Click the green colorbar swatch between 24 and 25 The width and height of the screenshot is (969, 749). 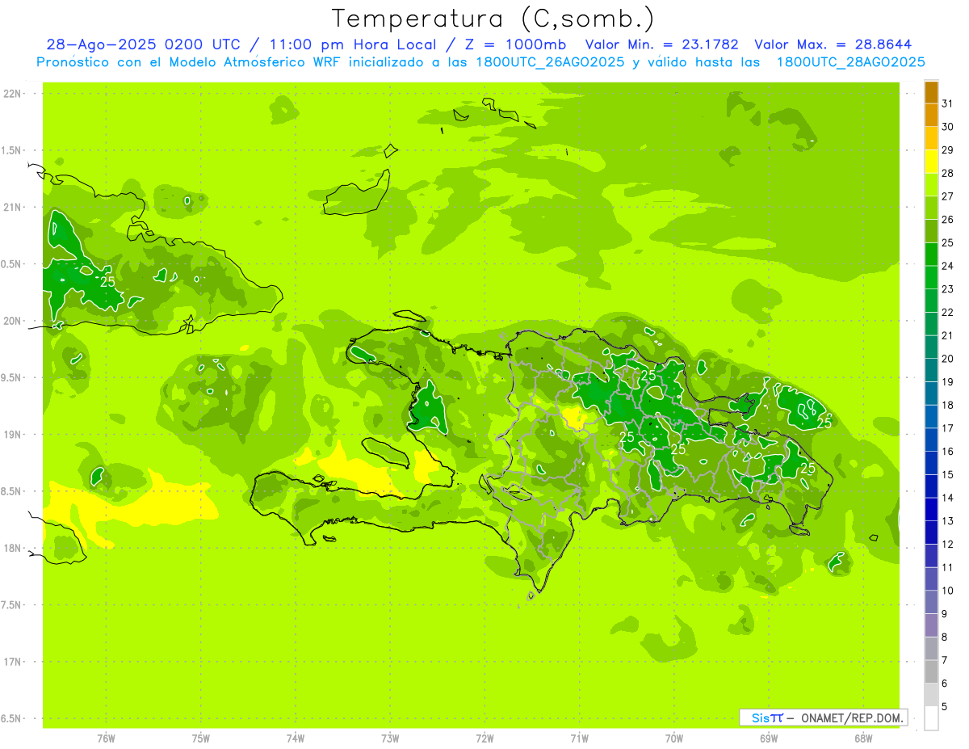click(931, 255)
